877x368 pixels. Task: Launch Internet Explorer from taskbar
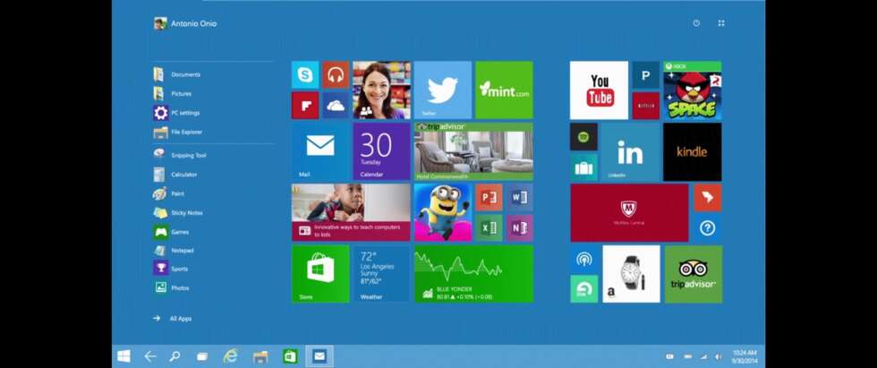tap(230, 356)
